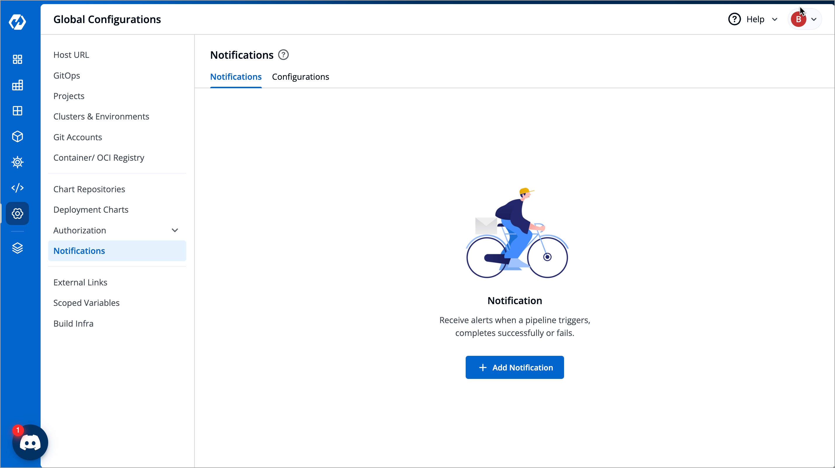
Task: Open the user profile avatar dropdown
Action: click(x=805, y=19)
